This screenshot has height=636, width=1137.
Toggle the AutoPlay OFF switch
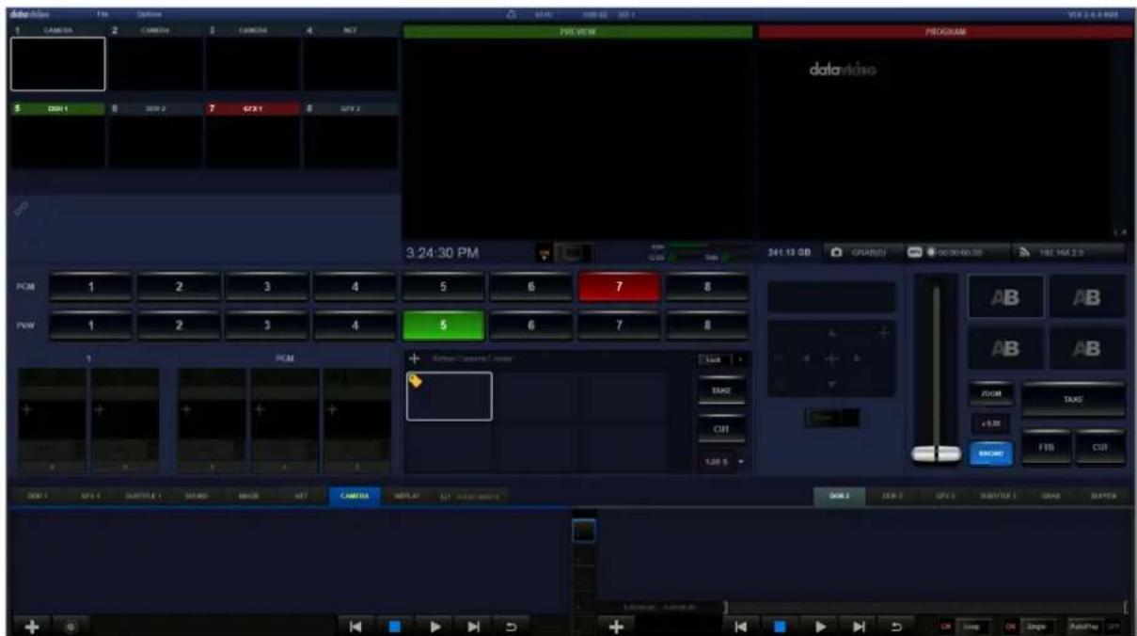[1096, 625]
